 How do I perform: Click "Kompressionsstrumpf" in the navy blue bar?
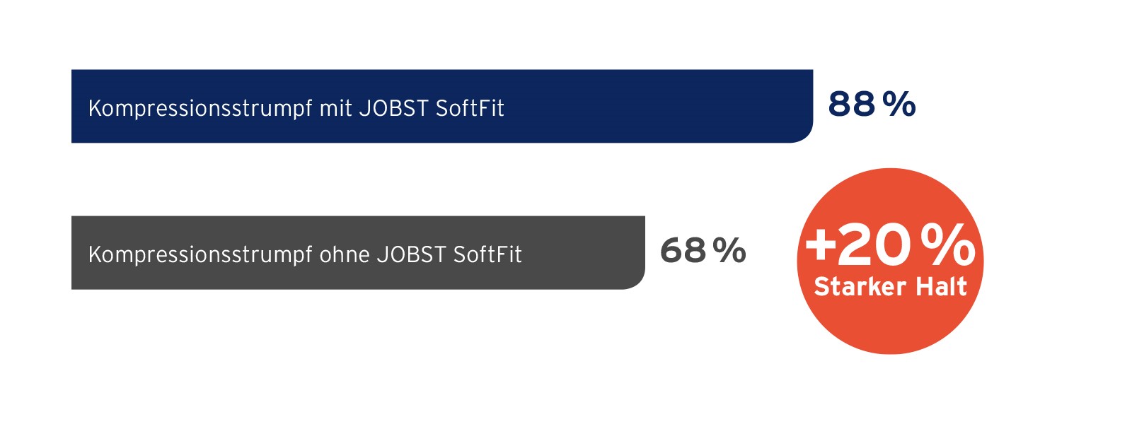(200, 109)
